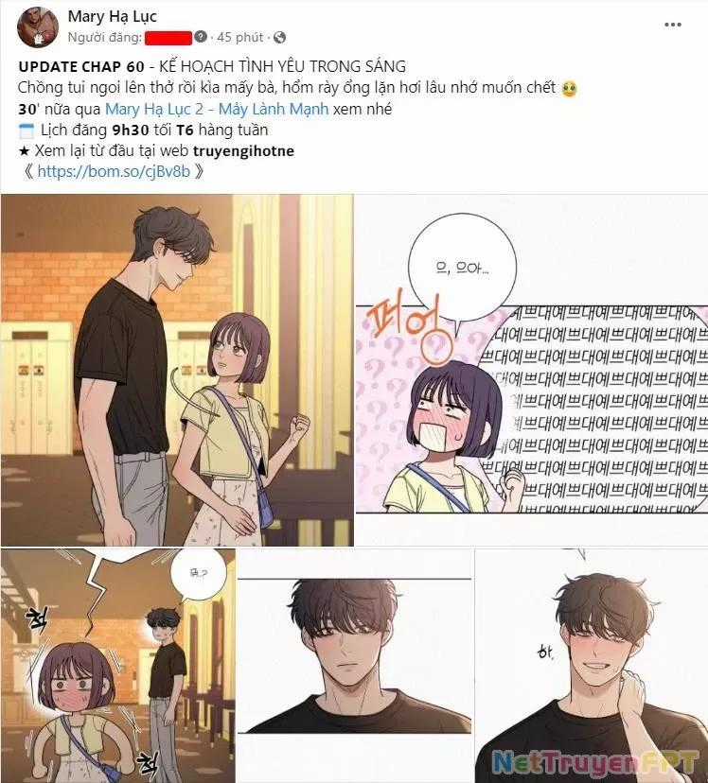The width and height of the screenshot is (708, 783).
Task: Click the NetTruyen FPT watermark
Action: (x=595, y=763)
